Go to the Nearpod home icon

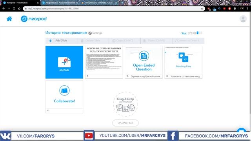[x=9, y=19]
